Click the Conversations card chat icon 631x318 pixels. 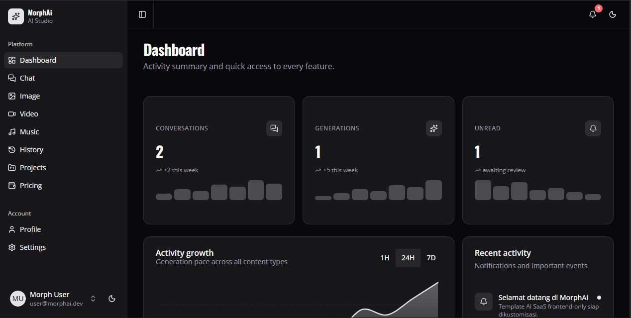pyautogui.click(x=274, y=128)
